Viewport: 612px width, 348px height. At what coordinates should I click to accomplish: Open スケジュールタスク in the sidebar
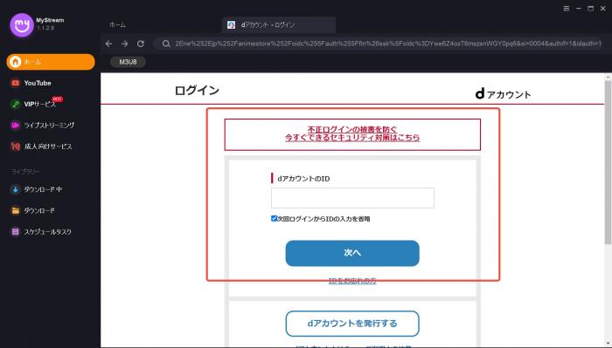coord(47,232)
